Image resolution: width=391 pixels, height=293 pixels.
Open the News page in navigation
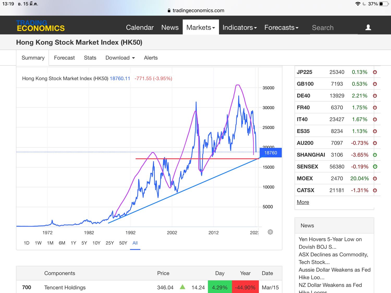coord(170,27)
